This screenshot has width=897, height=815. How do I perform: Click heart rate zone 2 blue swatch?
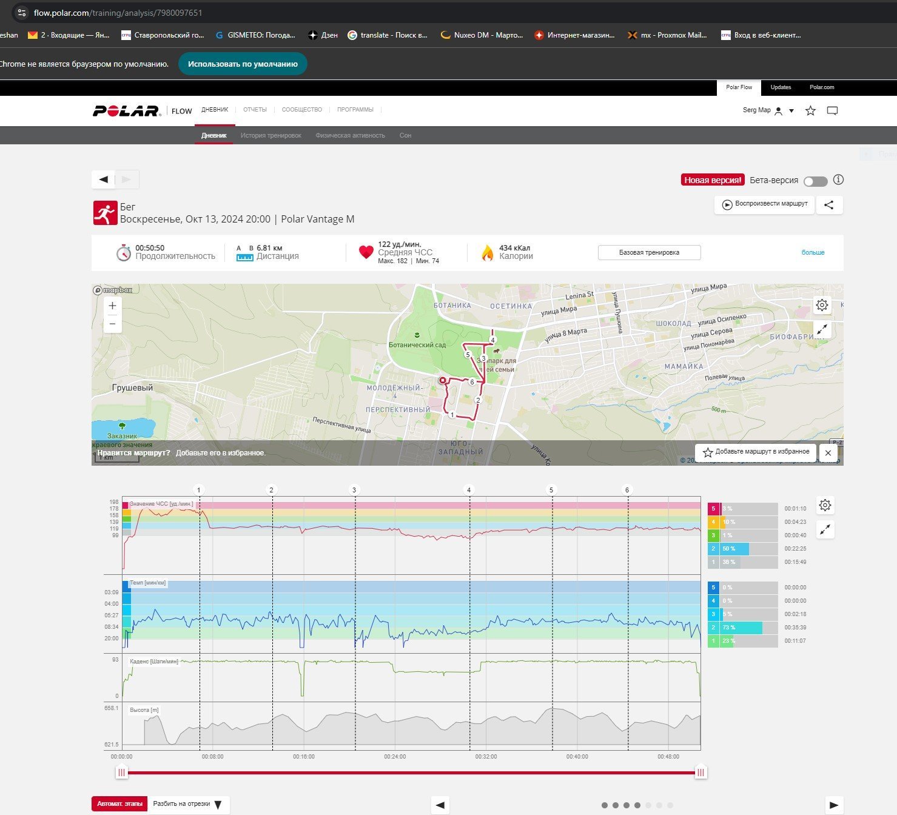click(713, 549)
